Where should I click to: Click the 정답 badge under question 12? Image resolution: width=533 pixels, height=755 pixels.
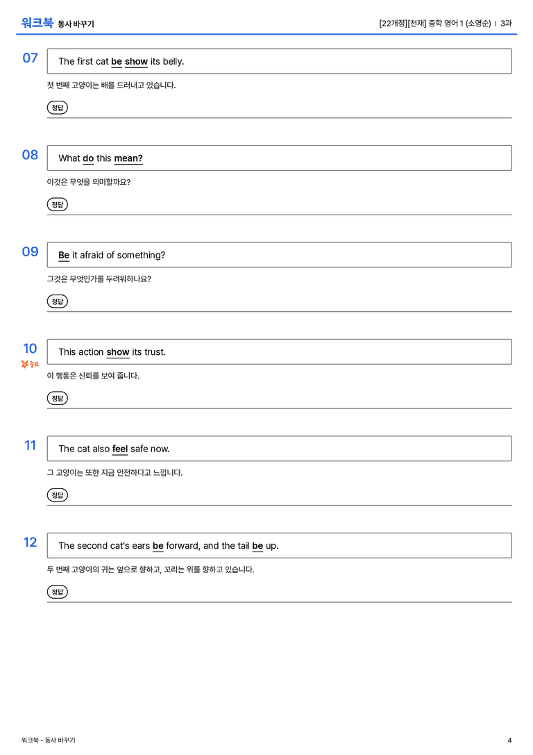point(57,591)
